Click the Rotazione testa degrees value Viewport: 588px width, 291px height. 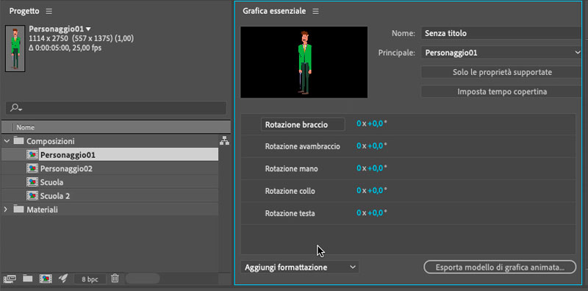tap(376, 213)
